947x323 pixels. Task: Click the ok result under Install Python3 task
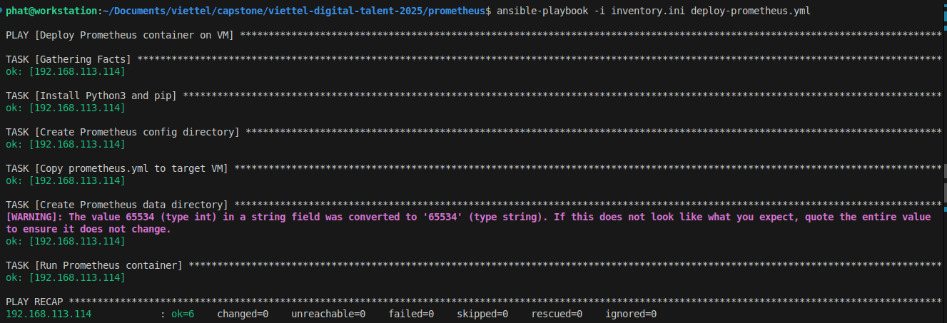click(65, 108)
